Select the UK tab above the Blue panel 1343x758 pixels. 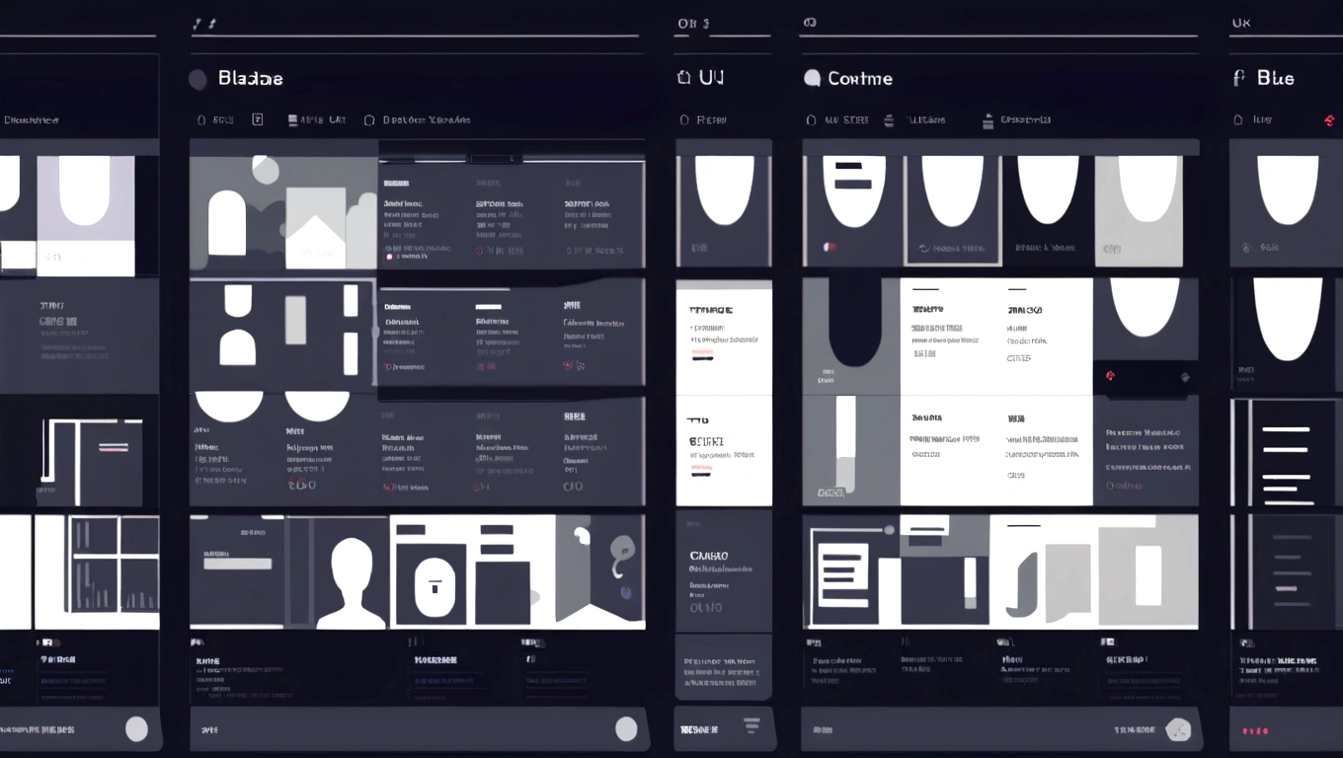click(x=1241, y=23)
